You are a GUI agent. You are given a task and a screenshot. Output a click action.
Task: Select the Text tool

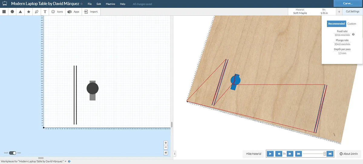click(x=45, y=12)
